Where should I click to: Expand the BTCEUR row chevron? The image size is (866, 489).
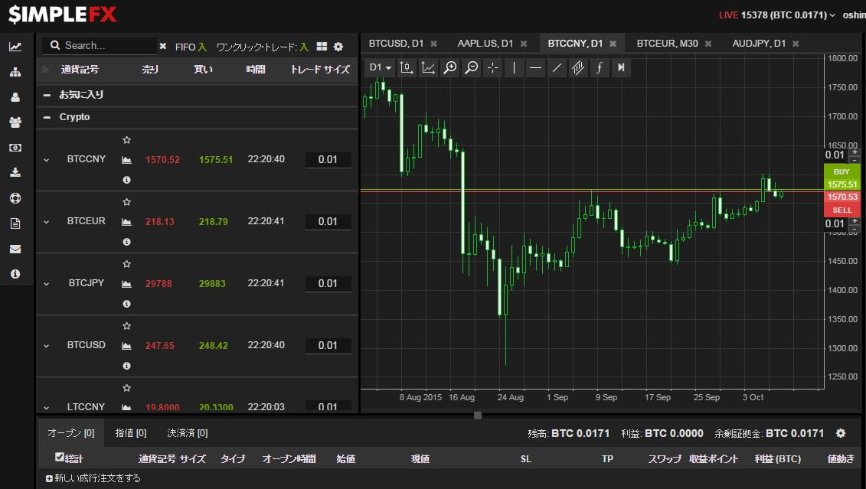[46, 222]
